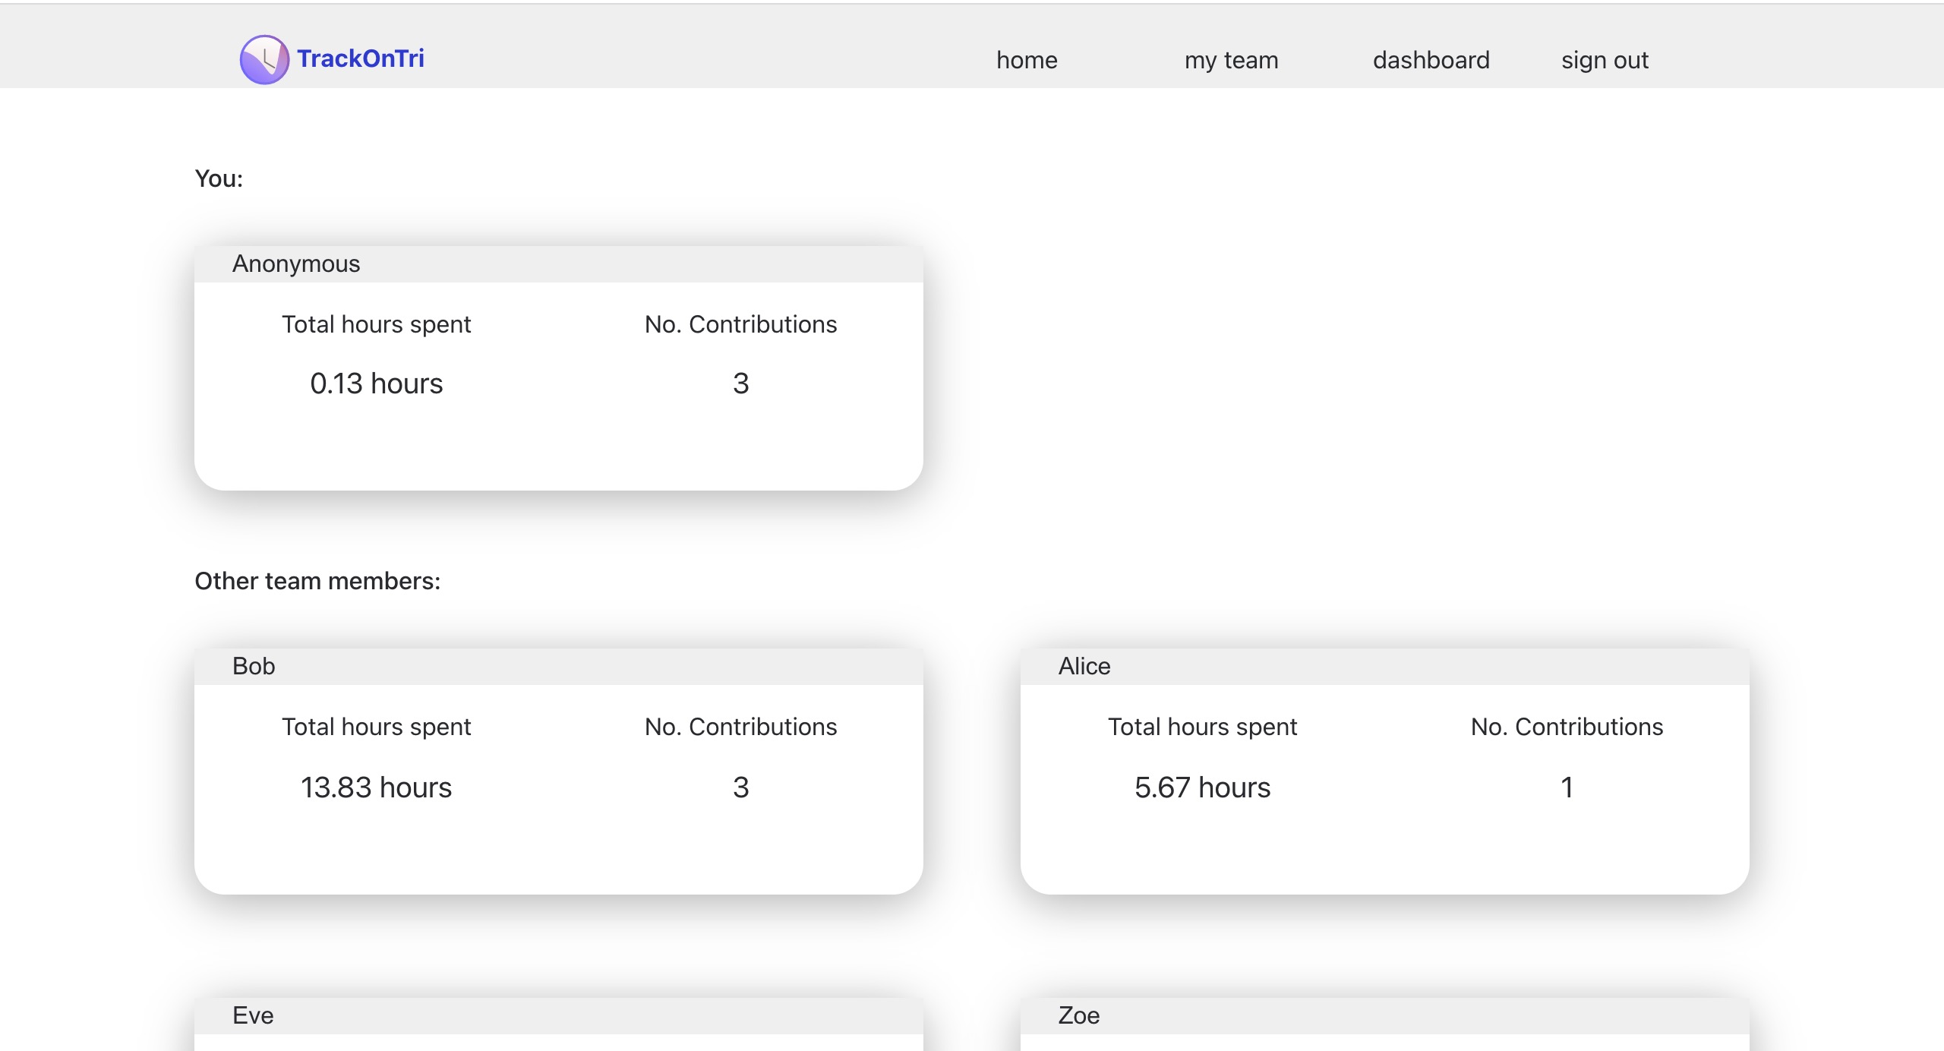This screenshot has width=1944, height=1051.
Task: Open Eve's team member card
Action: tap(253, 1015)
